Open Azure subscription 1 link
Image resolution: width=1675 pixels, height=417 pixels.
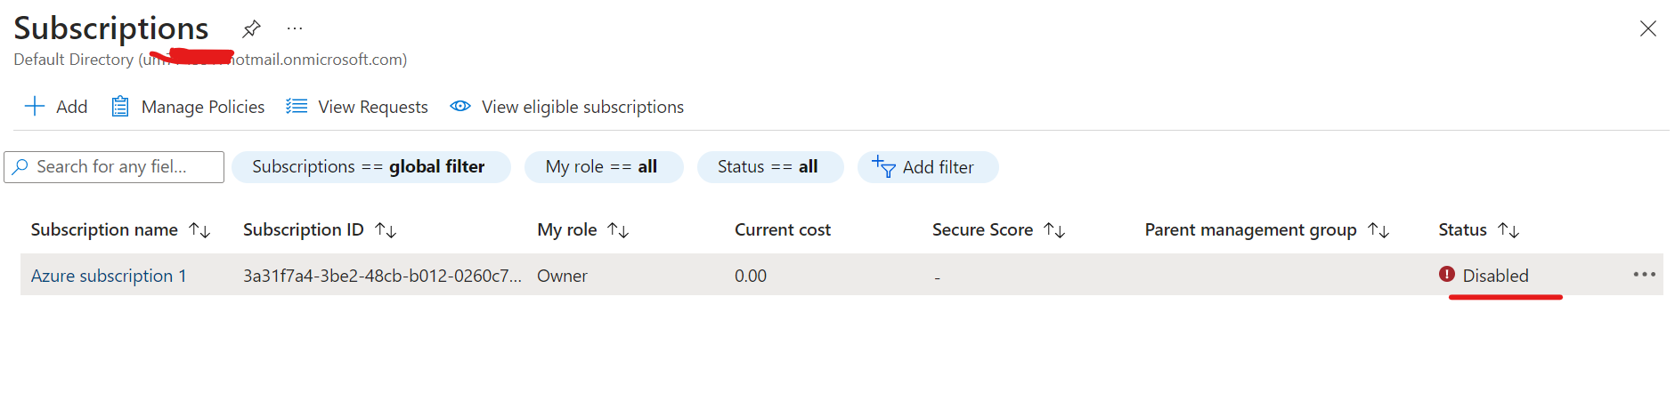(x=109, y=276)
